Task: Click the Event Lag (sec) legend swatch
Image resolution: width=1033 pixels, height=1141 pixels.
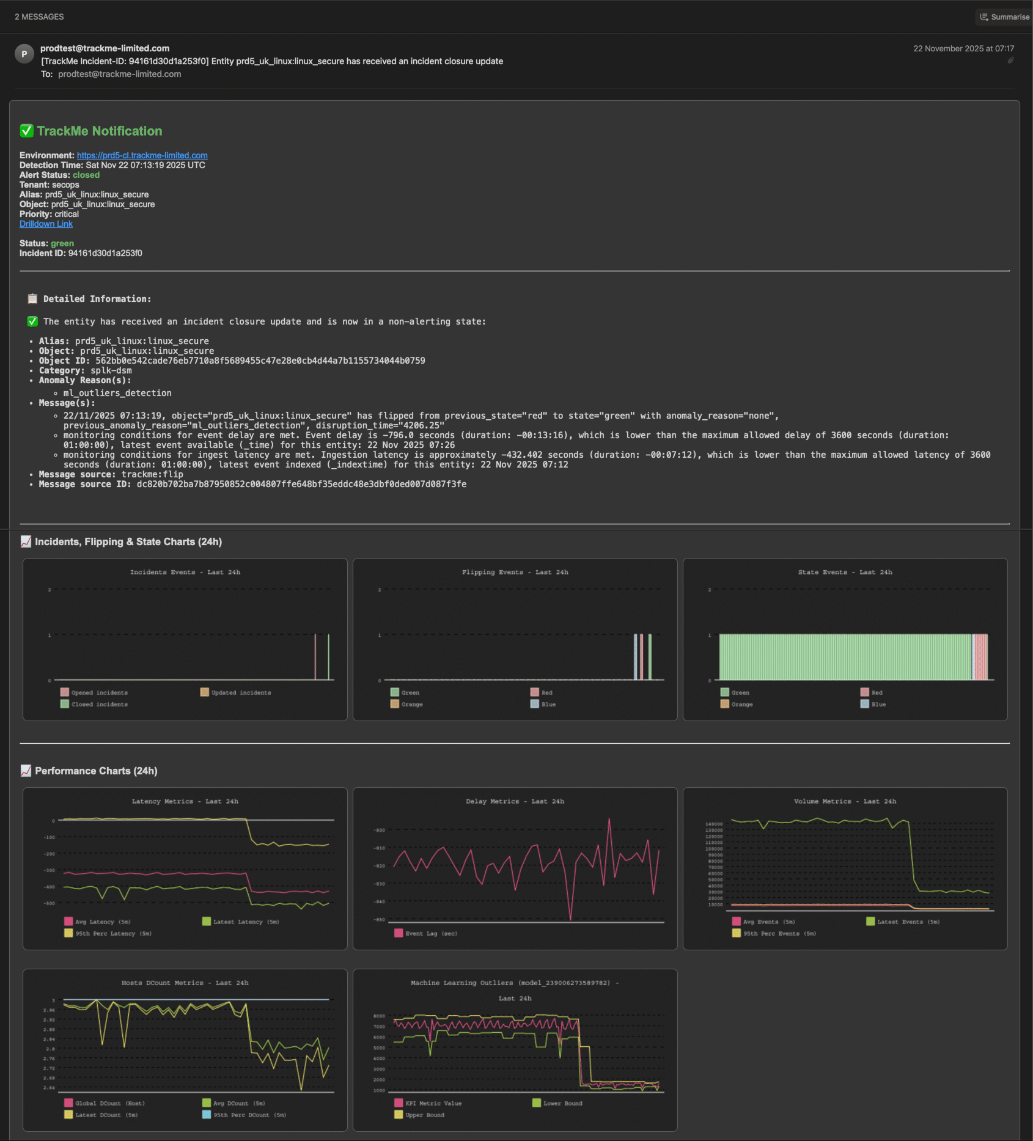Action: pos(399,933)
